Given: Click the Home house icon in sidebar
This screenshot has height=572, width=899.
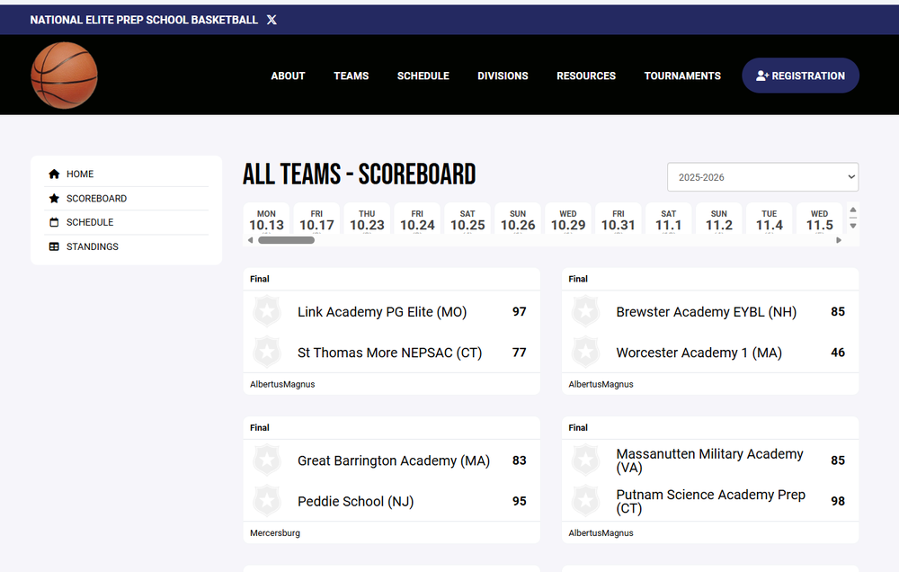Looking at the screenshot, I should [54, 174].
